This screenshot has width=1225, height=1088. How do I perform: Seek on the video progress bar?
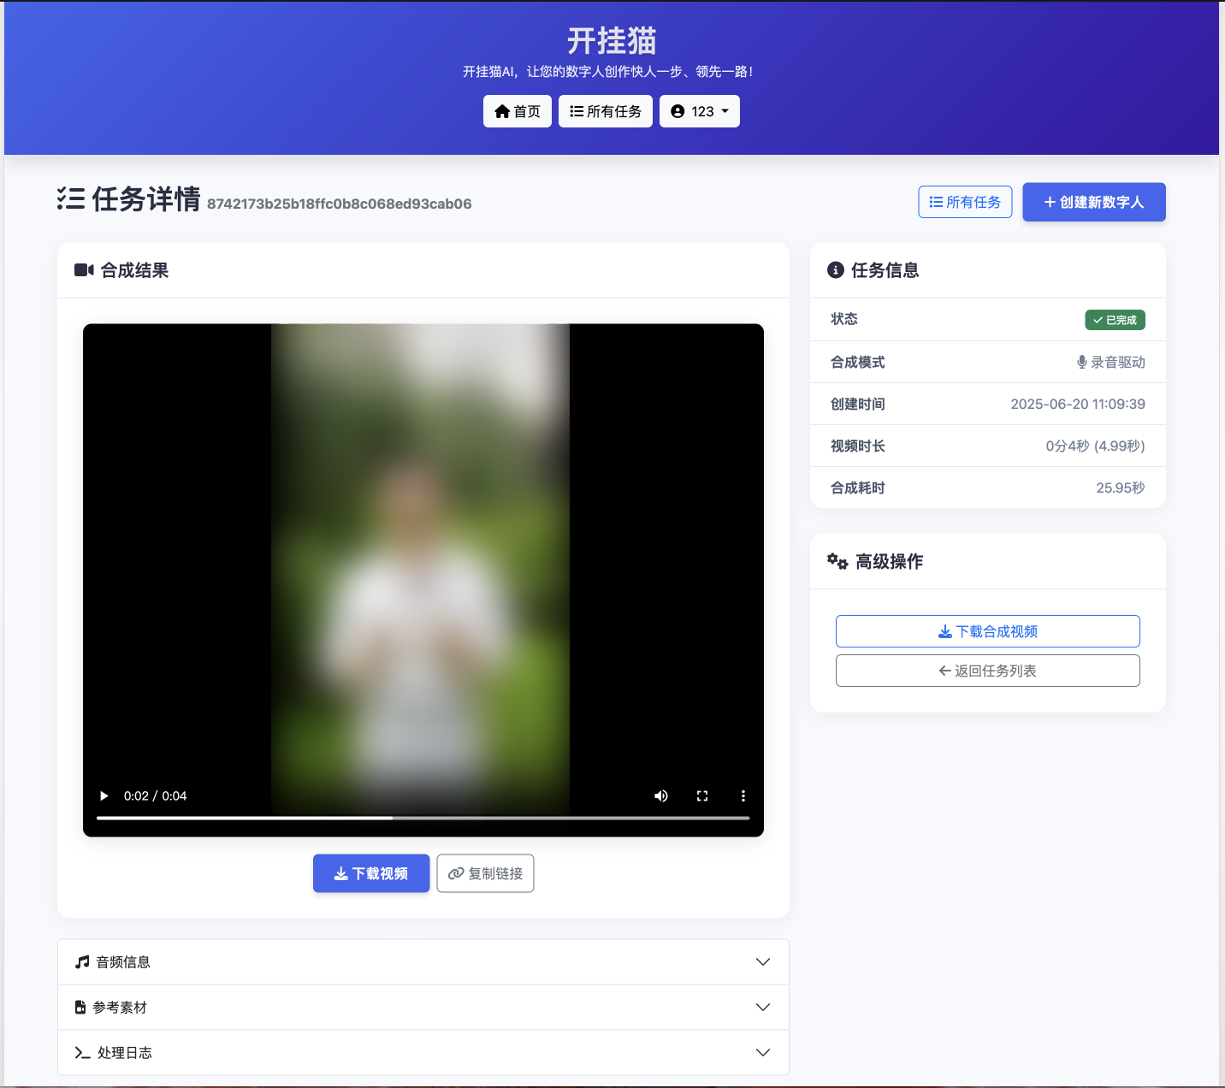(423, 818)
